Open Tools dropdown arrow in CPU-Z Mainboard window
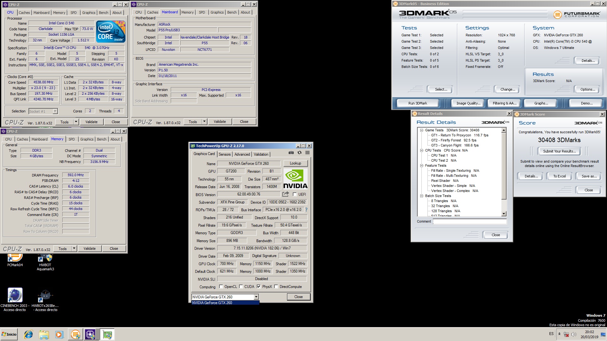This screenshot has width=607, height=341. [204, 122]
